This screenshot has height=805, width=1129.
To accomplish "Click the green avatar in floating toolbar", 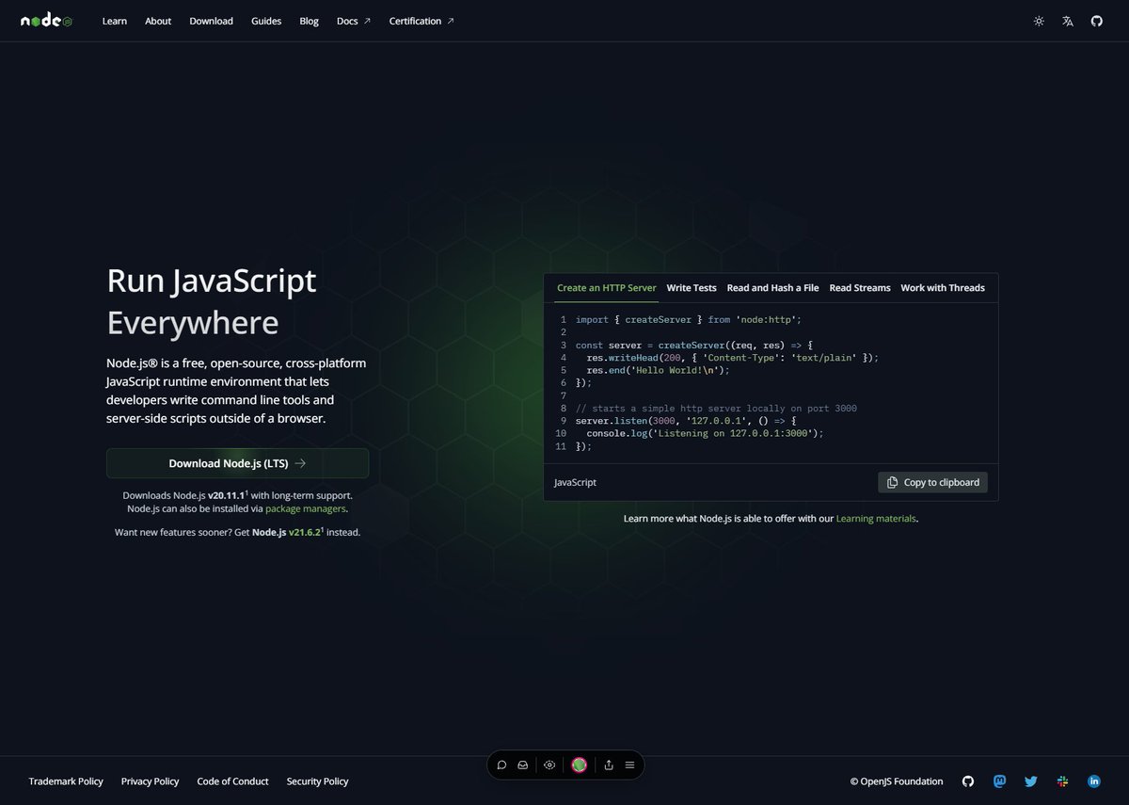I will [x=580, y=765].
